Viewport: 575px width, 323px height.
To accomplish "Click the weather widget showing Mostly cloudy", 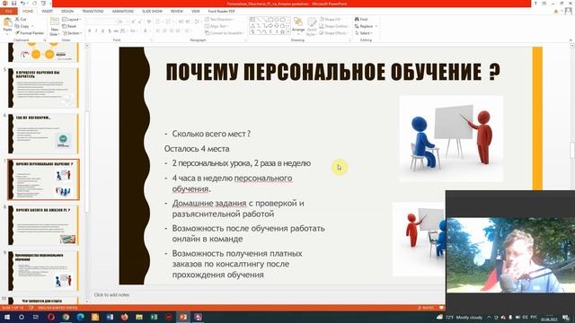I will pos(460,317).
